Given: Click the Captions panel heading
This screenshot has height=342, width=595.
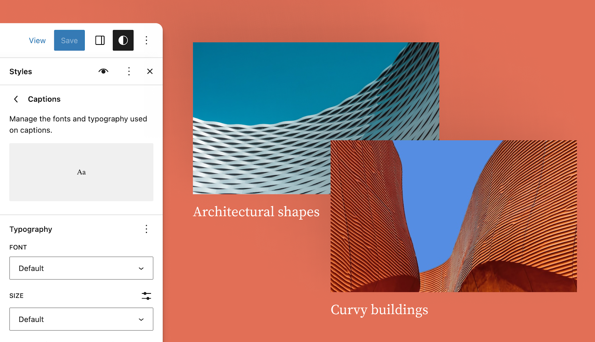Looking at the screenshot, I should pyautogui.click(x=44, y=99).
